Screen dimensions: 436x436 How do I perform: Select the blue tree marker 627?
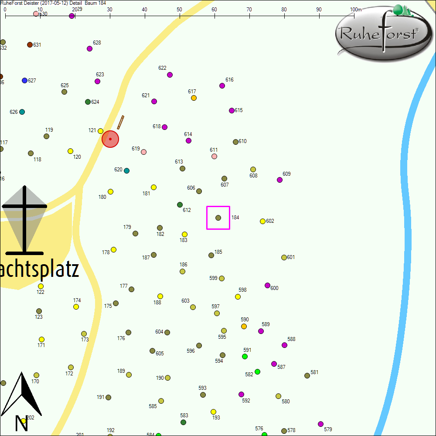click(24, 80)
